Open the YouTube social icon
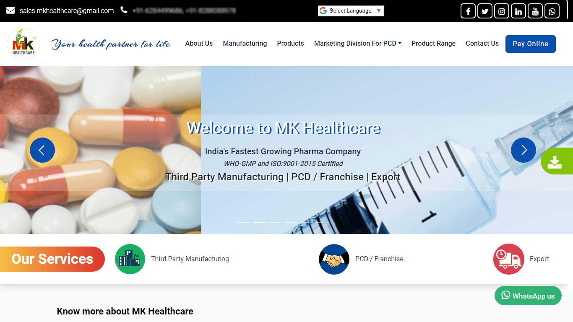Viewport: 573px width, 322px height. [535, 11]
